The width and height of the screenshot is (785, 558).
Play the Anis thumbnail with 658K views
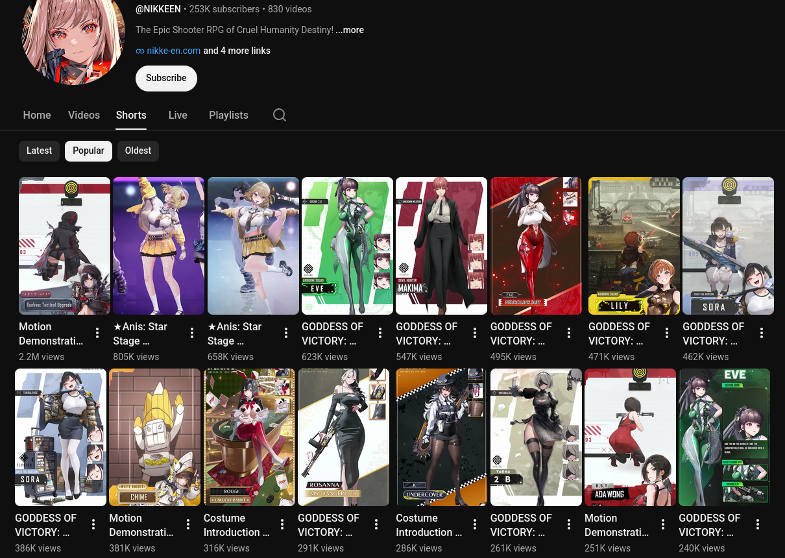(253, 246)
